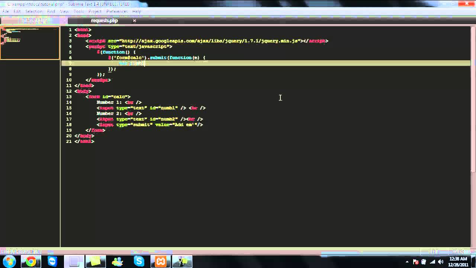Switch to the tutorial.php tab
This screenshot has height=268, width=476.
click(33, 21)
